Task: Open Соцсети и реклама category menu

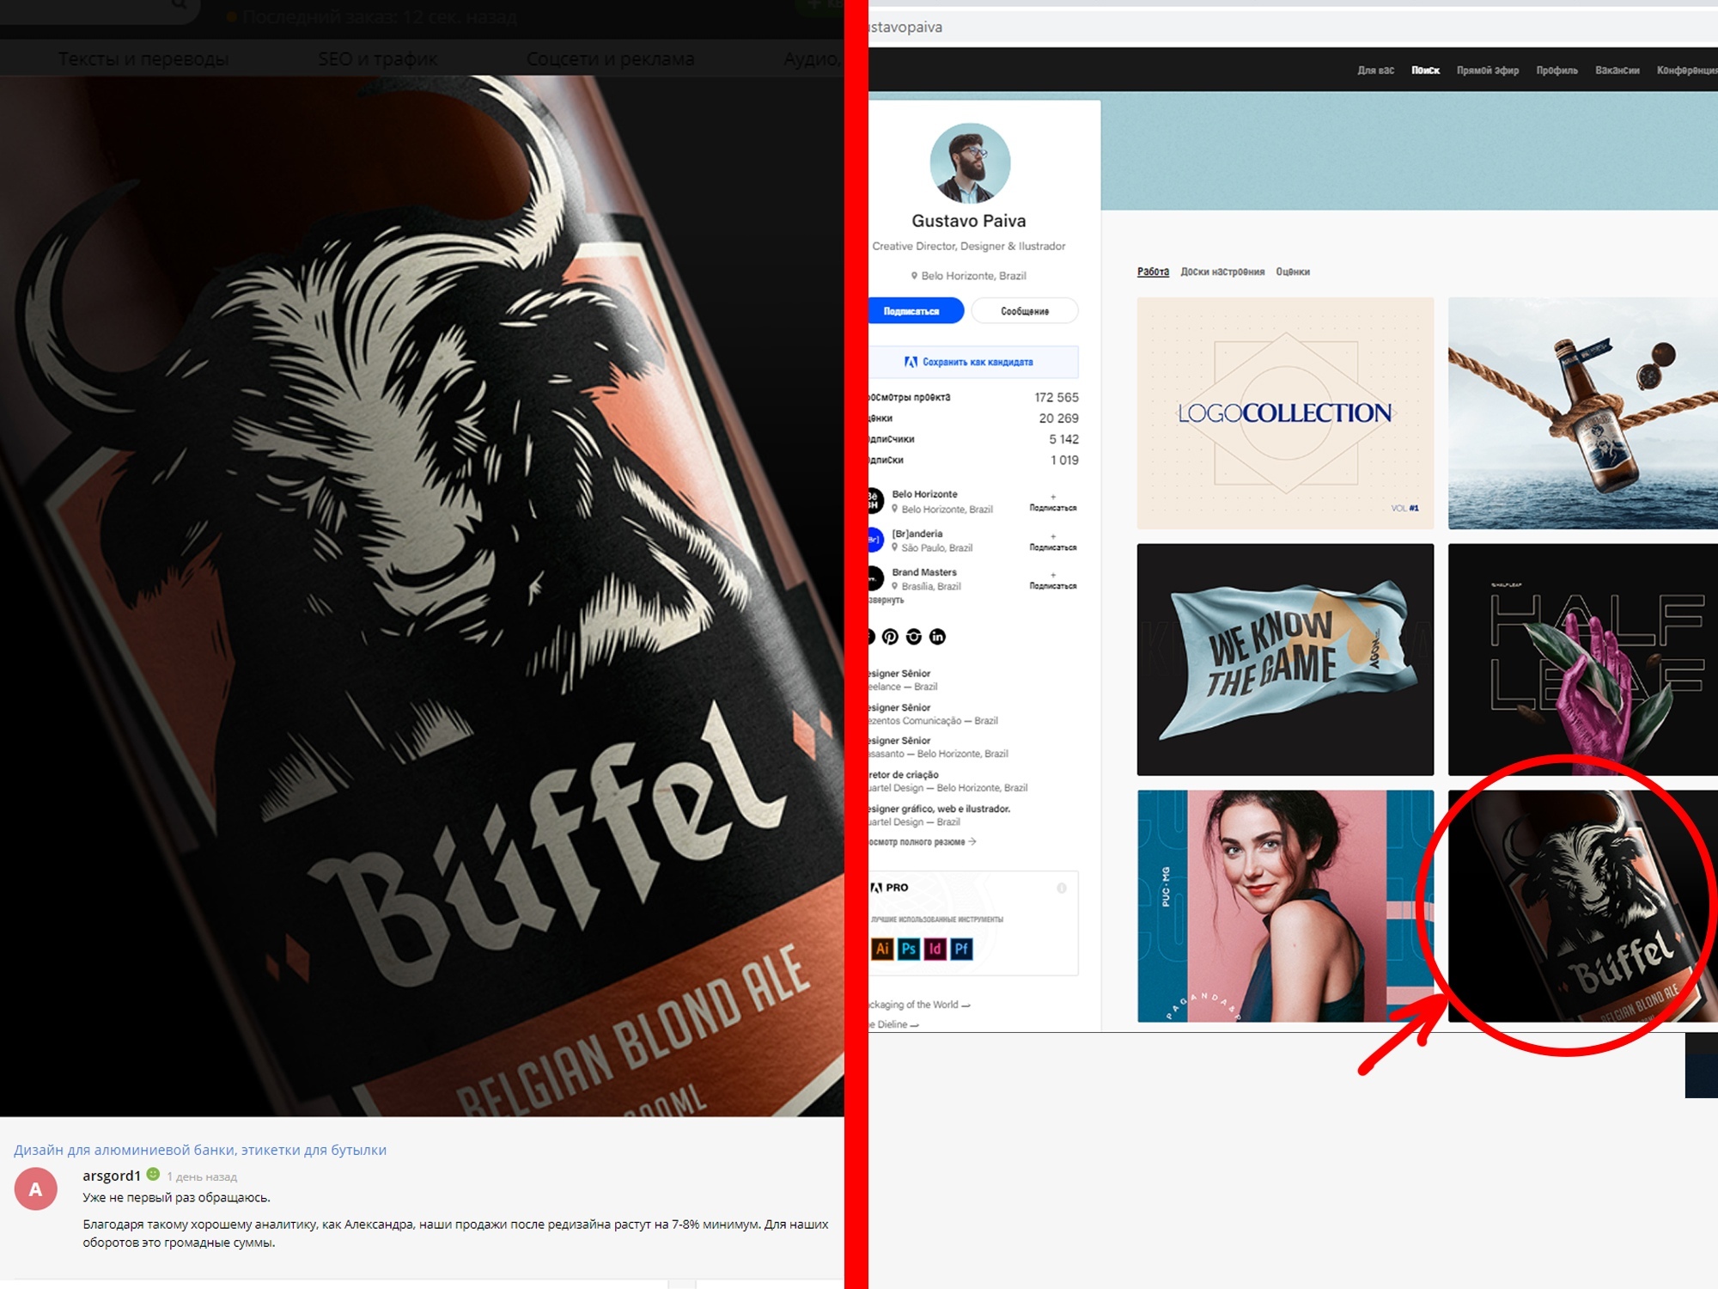Action: (610, 59)
